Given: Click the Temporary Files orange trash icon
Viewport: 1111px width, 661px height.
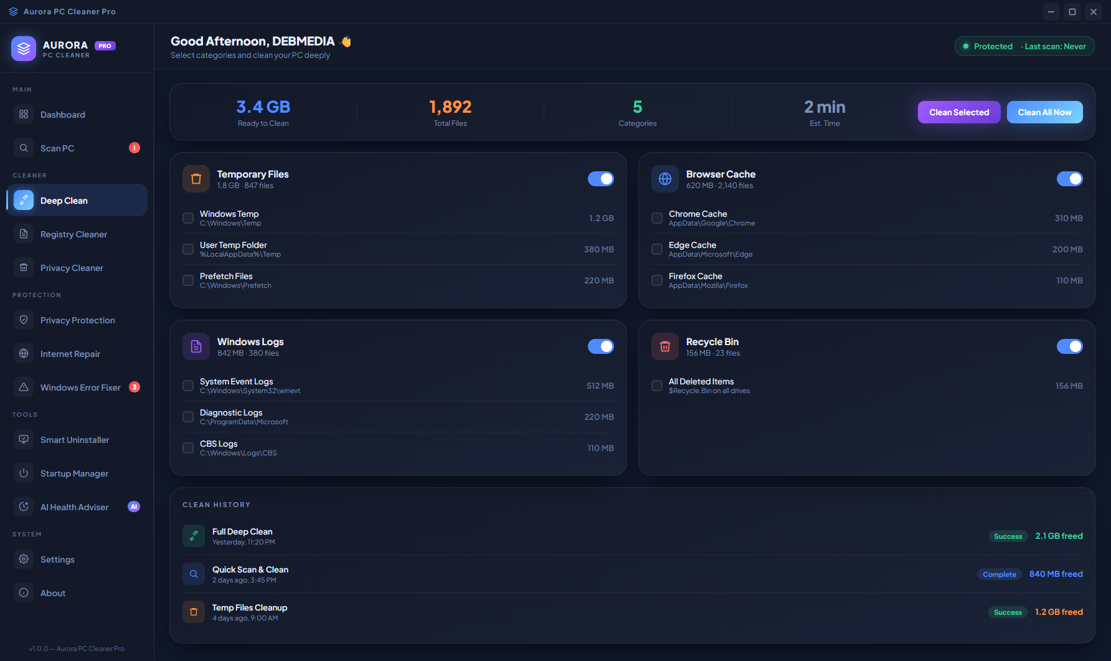Looking at the screenshot, I should tap(196, 179).
